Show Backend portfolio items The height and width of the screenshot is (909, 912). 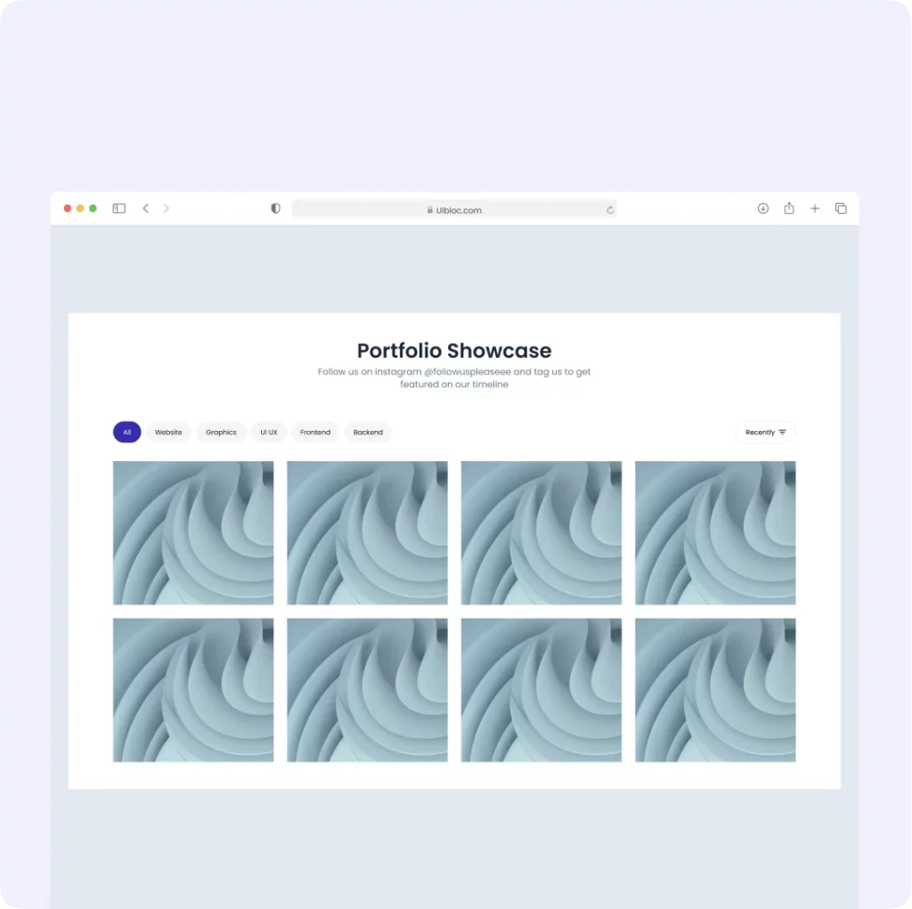pos(368,432)
